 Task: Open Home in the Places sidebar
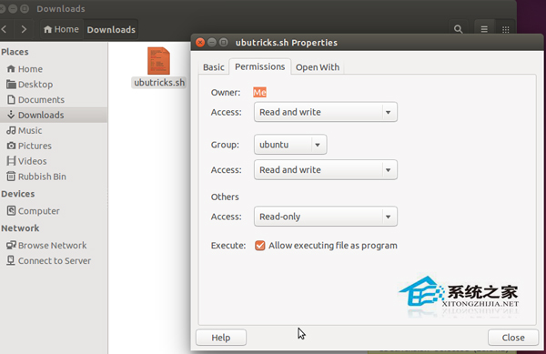point(54,69)
